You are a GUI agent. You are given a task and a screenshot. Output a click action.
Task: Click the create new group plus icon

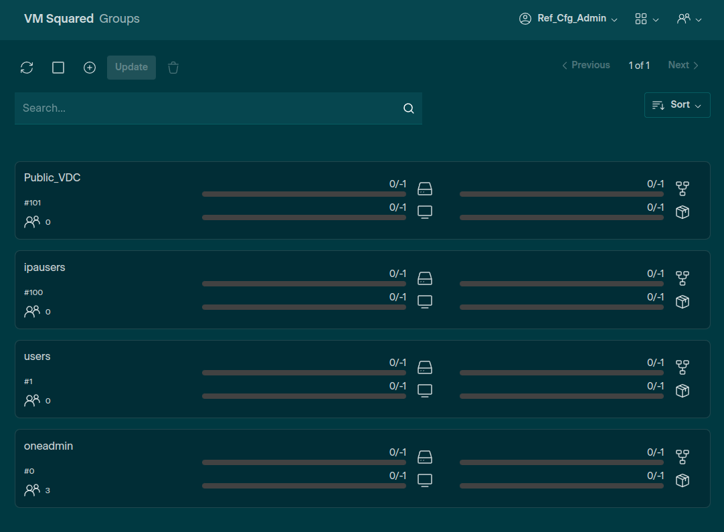pos(90,68)
